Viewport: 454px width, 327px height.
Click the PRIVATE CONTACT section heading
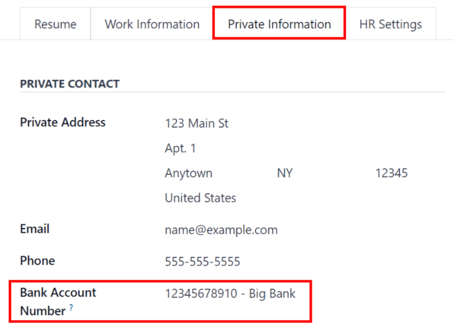(70, 84)
